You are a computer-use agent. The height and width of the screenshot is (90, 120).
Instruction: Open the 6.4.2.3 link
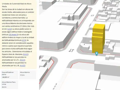[26, 54]
